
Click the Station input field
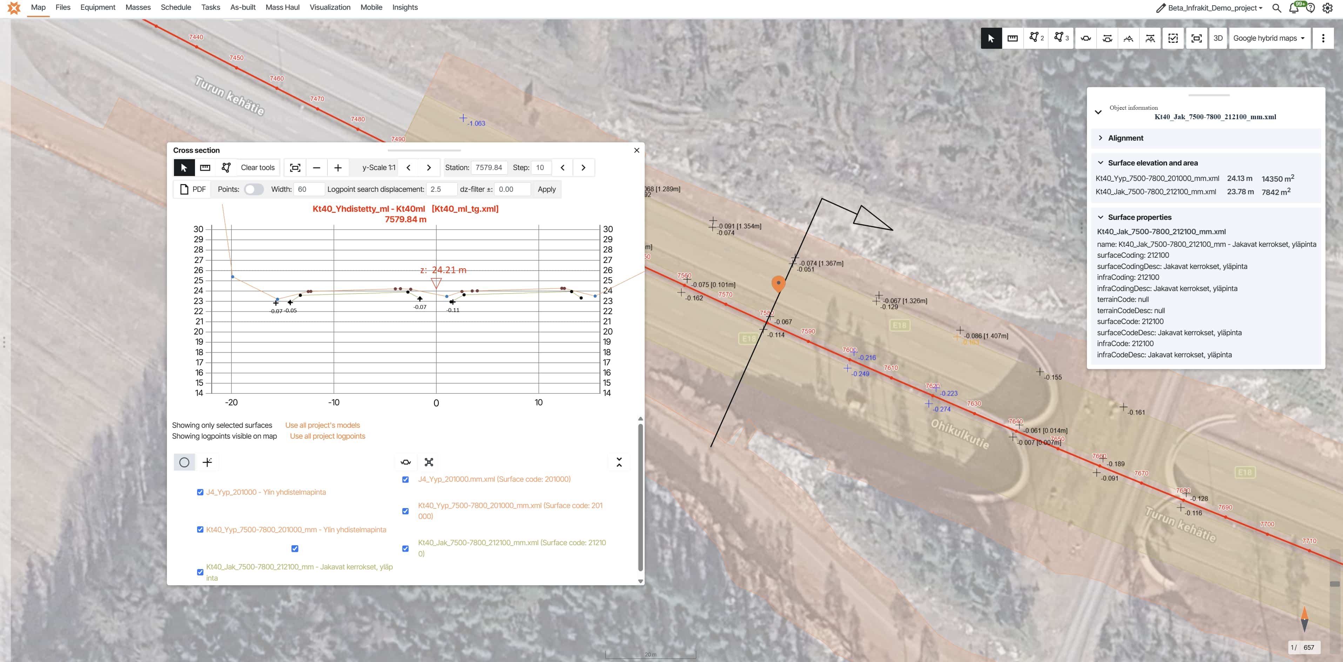point(489,167)
